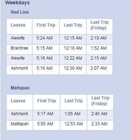Click Ashmont row in Red Line table
Image resolution: width=131 pixels, height=140 pixels.
[x=59, y=70]
